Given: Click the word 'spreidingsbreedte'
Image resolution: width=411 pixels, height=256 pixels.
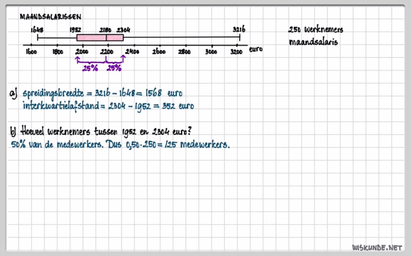Looking at the screenshot, I should [53, 93].
